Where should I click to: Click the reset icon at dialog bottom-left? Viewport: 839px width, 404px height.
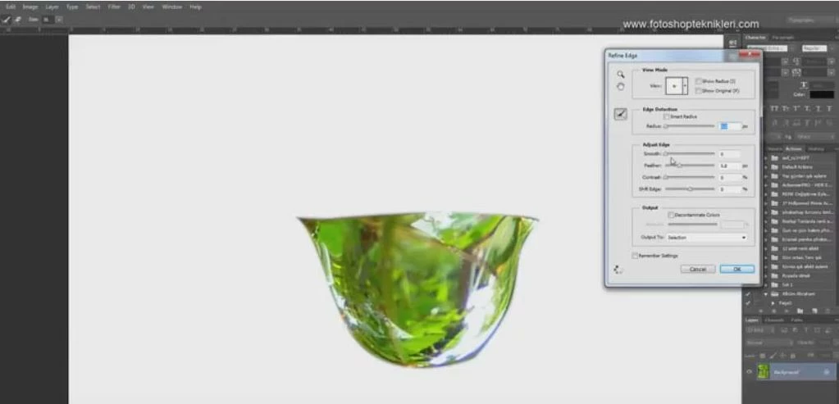pyautogui.click(x=618, y=270)
